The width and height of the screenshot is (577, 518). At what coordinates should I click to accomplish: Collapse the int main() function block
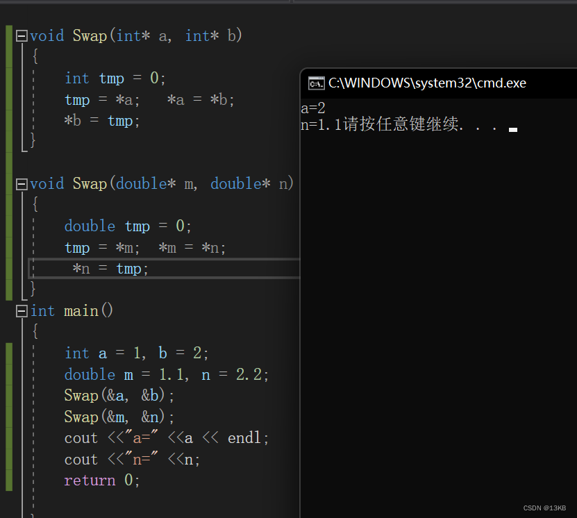point(22,311)
